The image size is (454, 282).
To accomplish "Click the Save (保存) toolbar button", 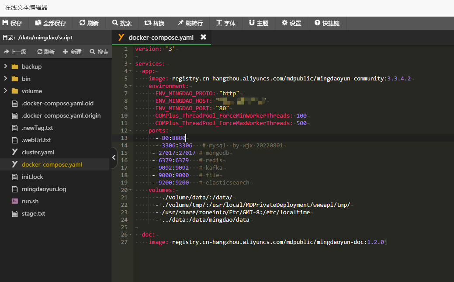I will (13, 23).
